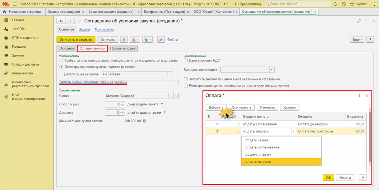This screenshot has width=379, height=190.
Task: Open the calculator for minimum order sum
Action: point(145,121)
